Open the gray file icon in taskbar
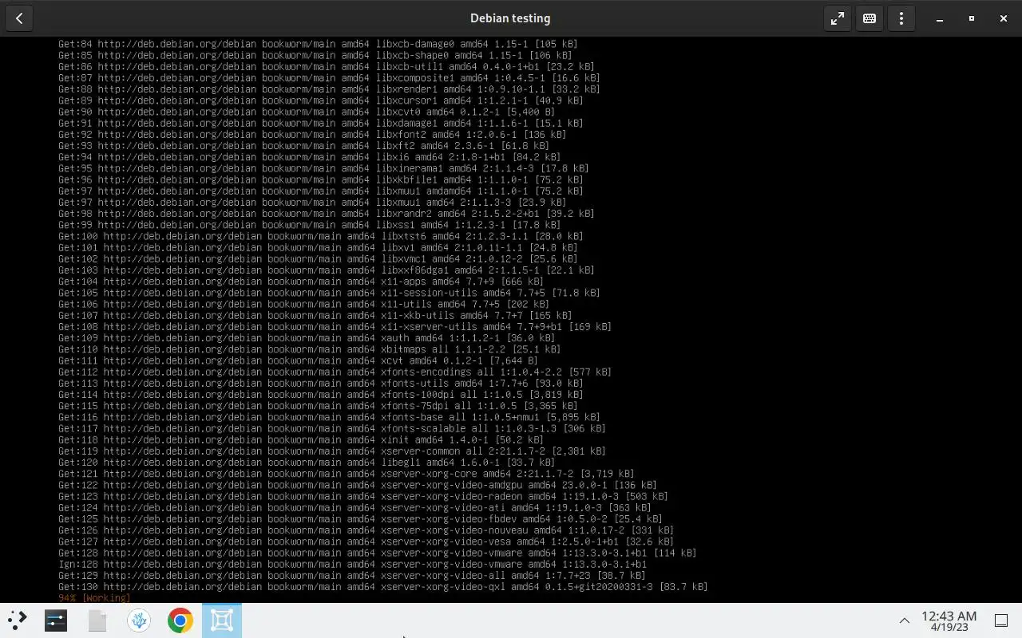 pyautogui.click(x=97, y=620)
